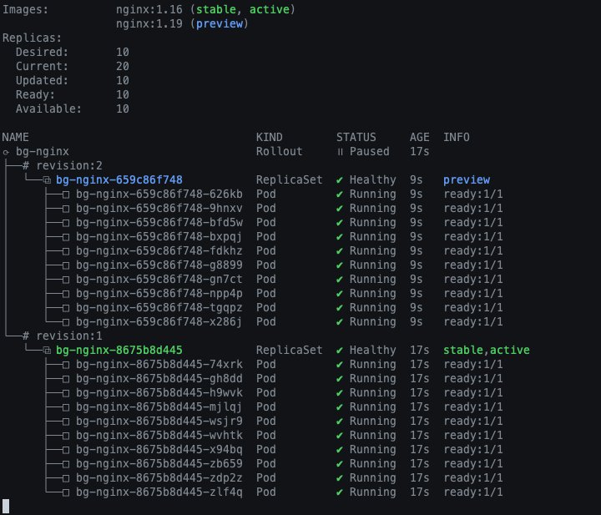The height and width of the screenshot is (515, 601).
Task: Click the 17s age of bg-nginx rollout
Action: [420, 151]
